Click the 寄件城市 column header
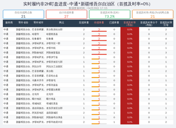This screenshot has width=176, height=128. coord(38,23)
